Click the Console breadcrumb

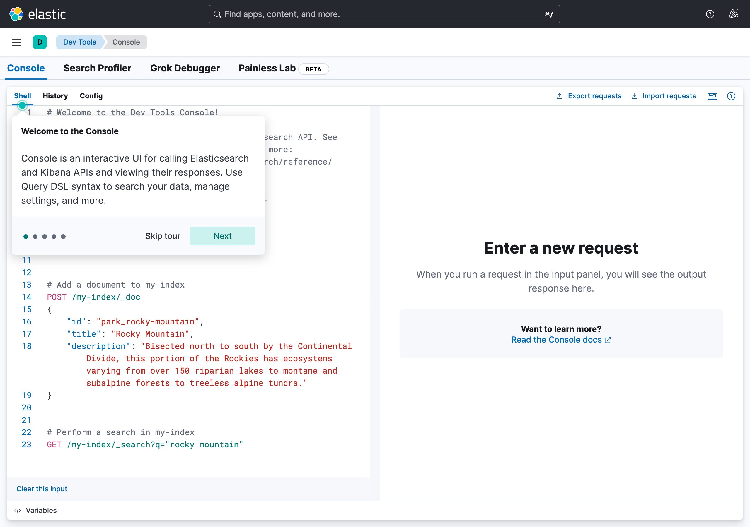(x=126, y=42)
